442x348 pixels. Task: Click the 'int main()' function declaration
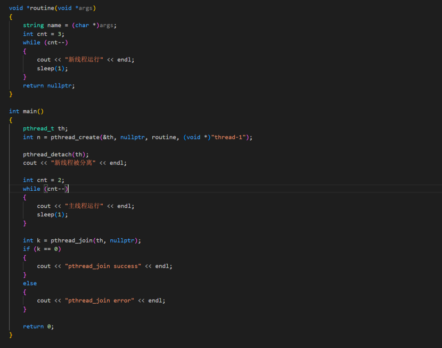pos(26,111)
